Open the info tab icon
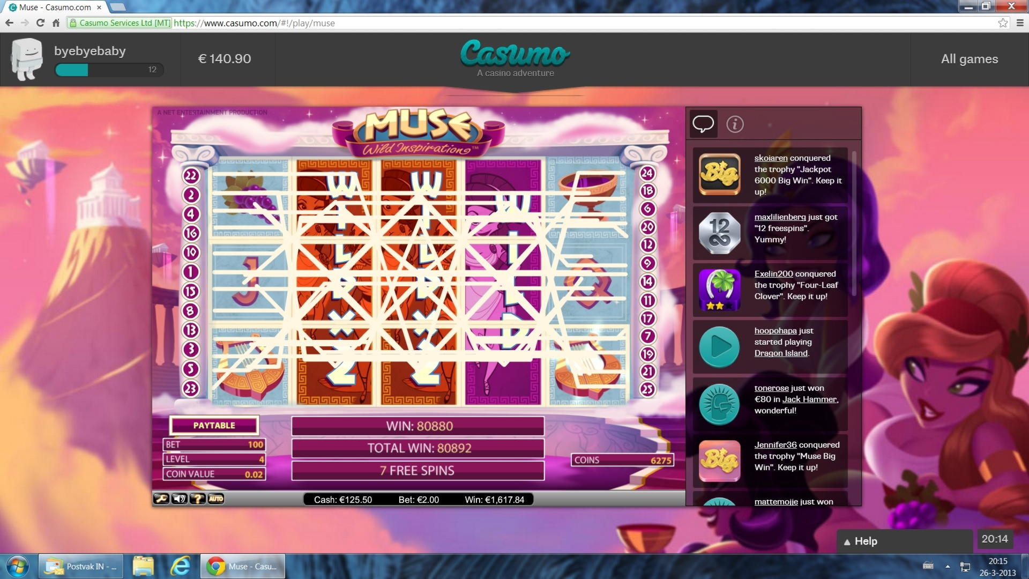This screenshot has width=1029, height=579. [735, 124]
